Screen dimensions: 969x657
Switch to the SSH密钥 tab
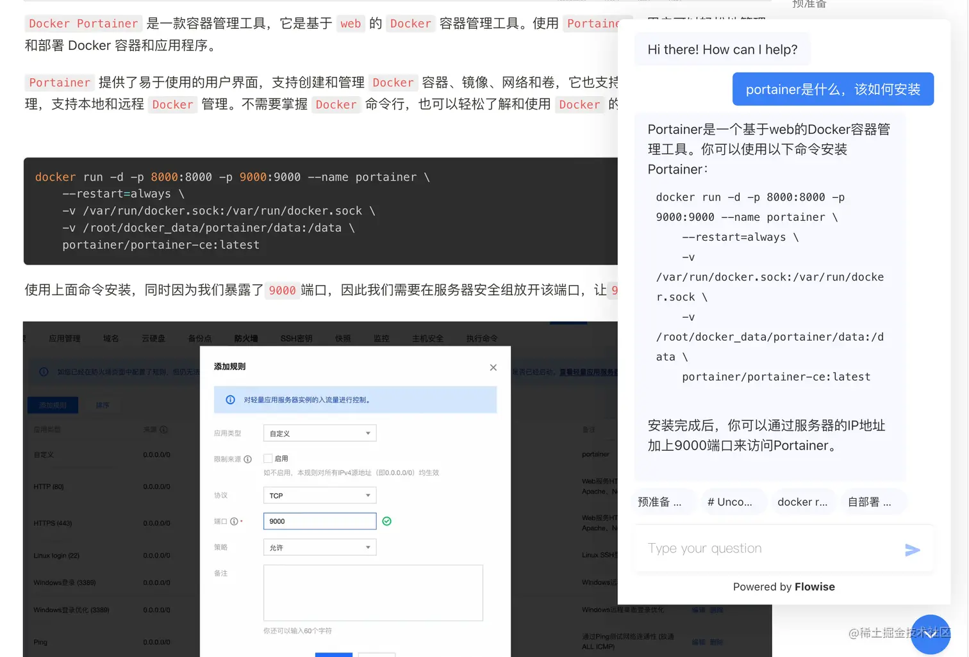click(295, 338)
